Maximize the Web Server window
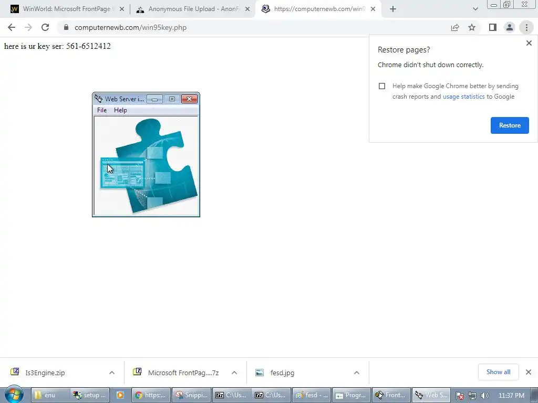This screenshot has height=403, width=538. pyautogui.click(x=172, y=99)
